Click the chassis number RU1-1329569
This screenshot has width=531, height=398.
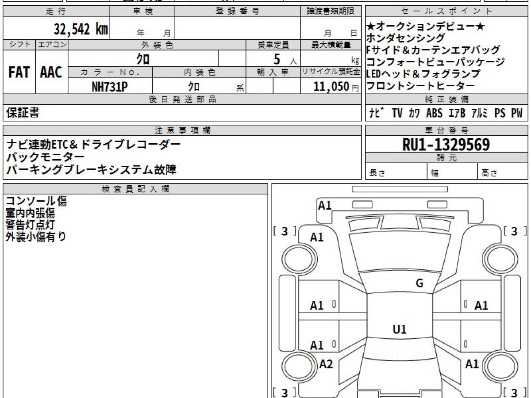click(x=446, y=144)
